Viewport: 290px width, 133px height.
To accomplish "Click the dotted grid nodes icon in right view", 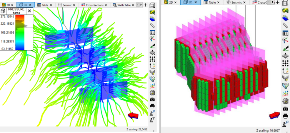I will [x=285, y=63].
